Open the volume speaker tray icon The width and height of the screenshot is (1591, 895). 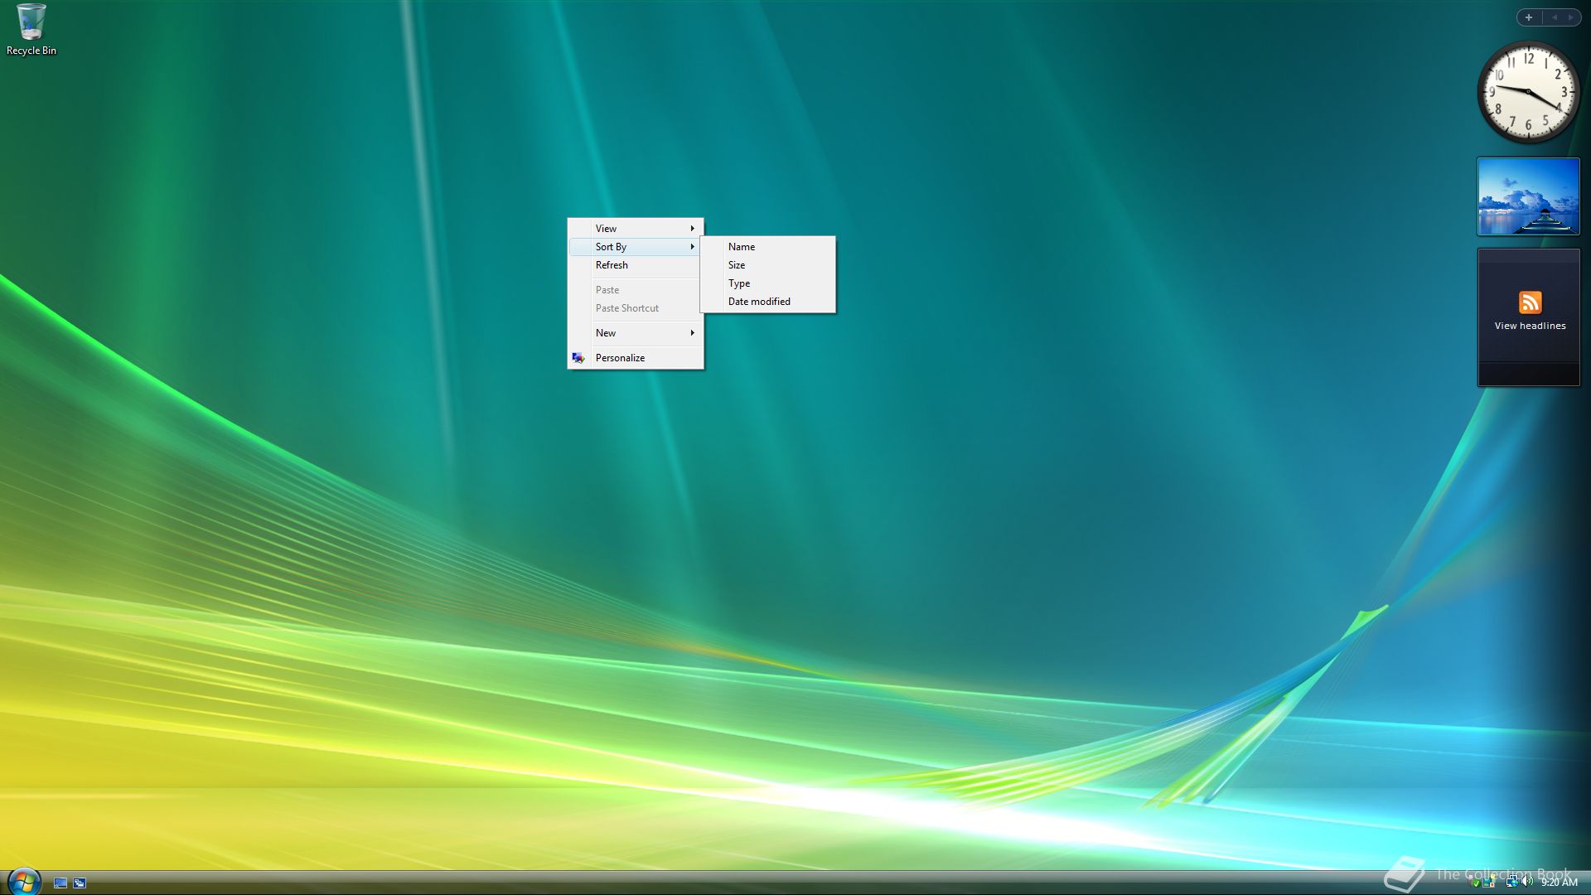pos(1526,881)
